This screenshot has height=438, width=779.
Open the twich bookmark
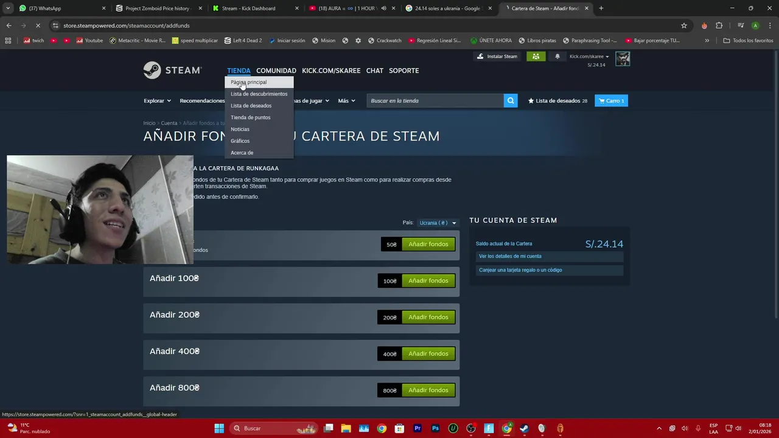click(33, 41)
